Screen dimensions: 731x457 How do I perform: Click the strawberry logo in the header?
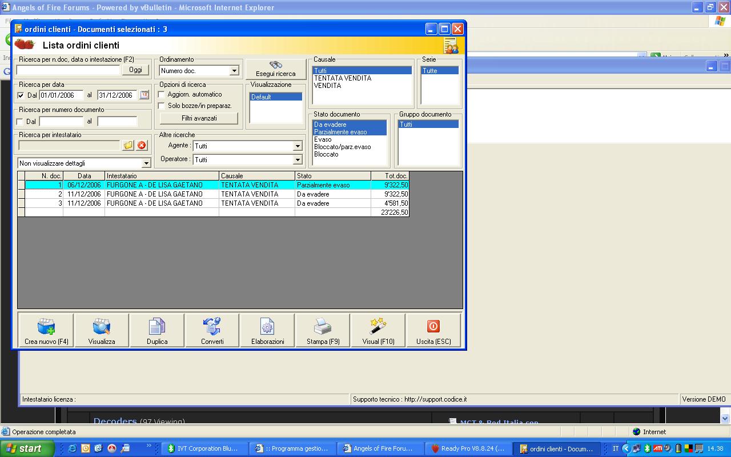point(25,45)
